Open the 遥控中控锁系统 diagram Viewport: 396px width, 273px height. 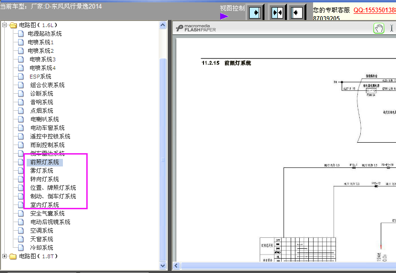(50, 136)
